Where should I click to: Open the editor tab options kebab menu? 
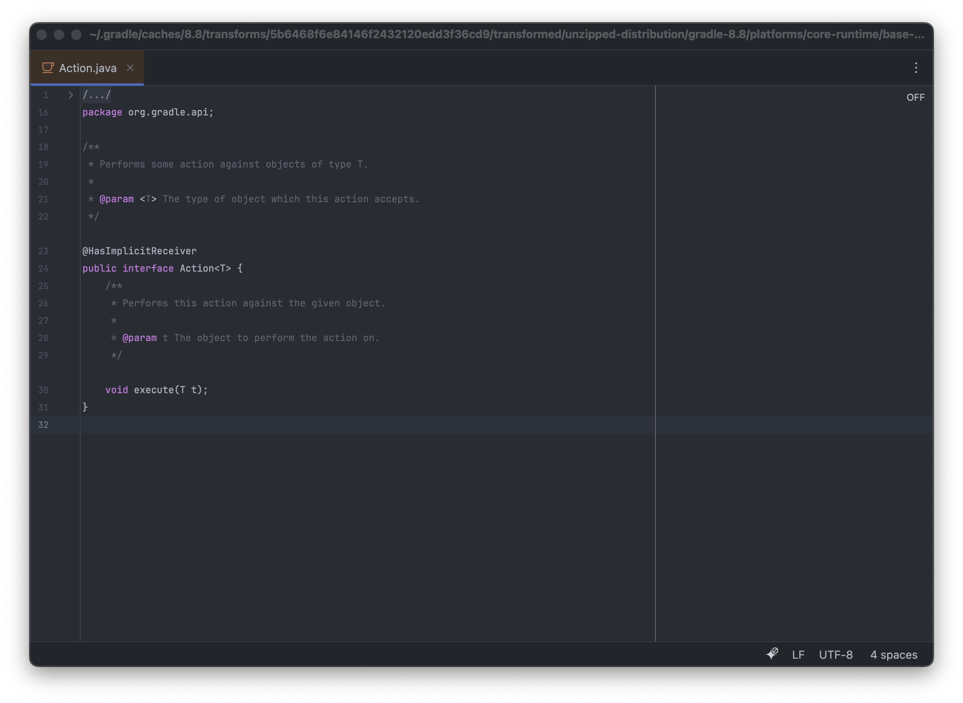[916, 68]
